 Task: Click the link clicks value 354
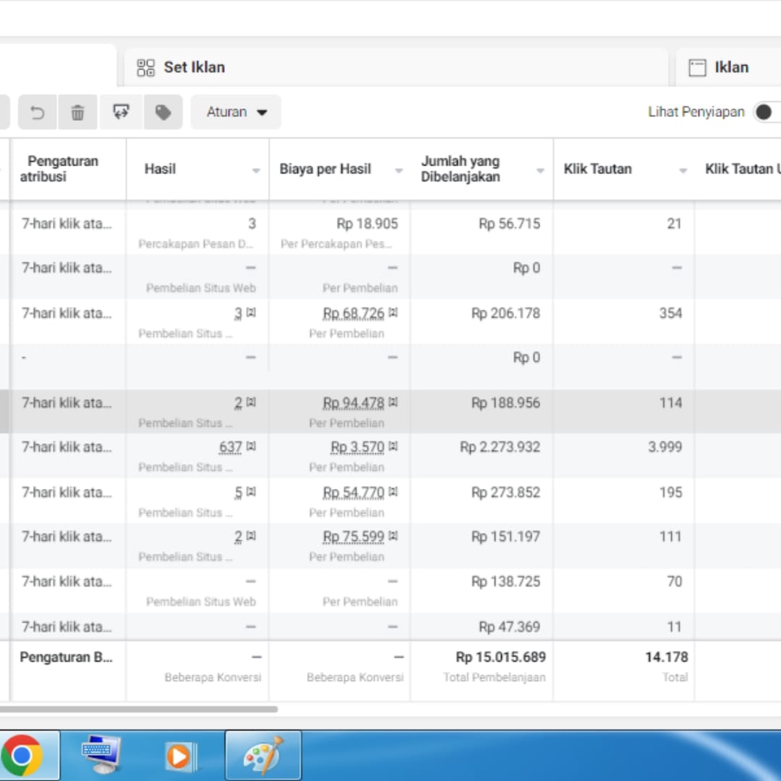670,313
